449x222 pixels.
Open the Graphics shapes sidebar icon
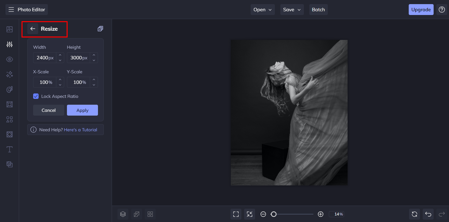pyautogui.click(x=9, y=120)
